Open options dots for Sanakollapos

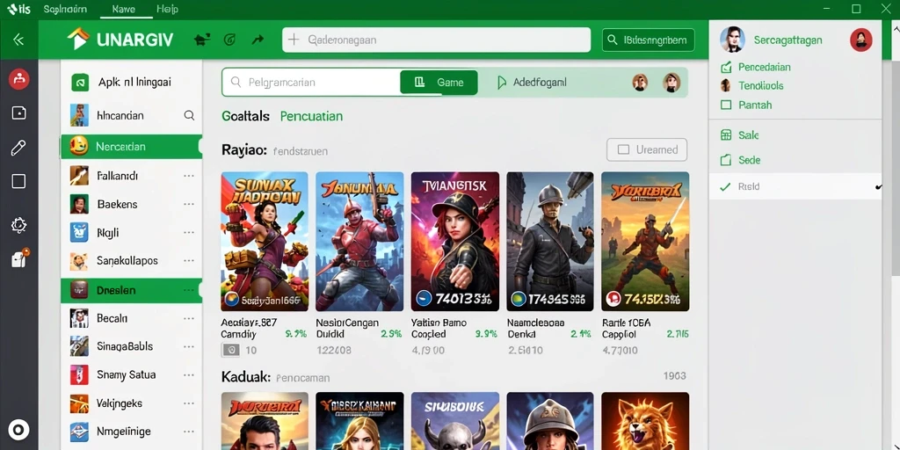click(189, 261)
